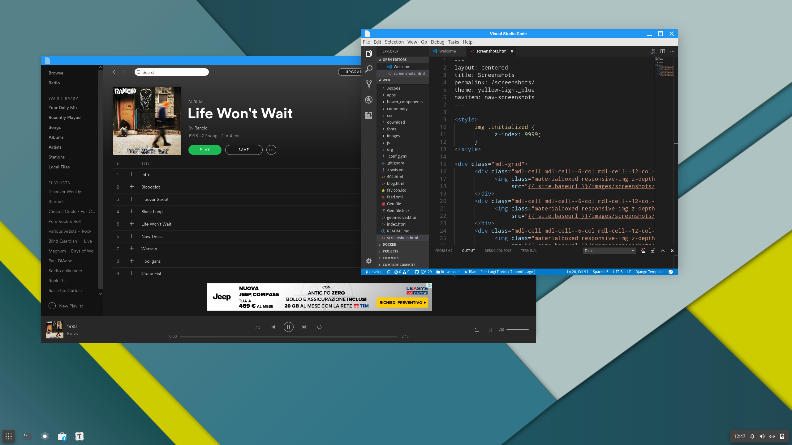Open the Search view in VS Code activity bar
792x445 pixels.
(369, 69)
